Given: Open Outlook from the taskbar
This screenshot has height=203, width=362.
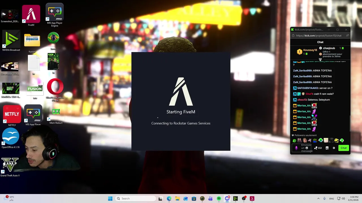Looking at the screenshot, I should [x=186, y=198].
